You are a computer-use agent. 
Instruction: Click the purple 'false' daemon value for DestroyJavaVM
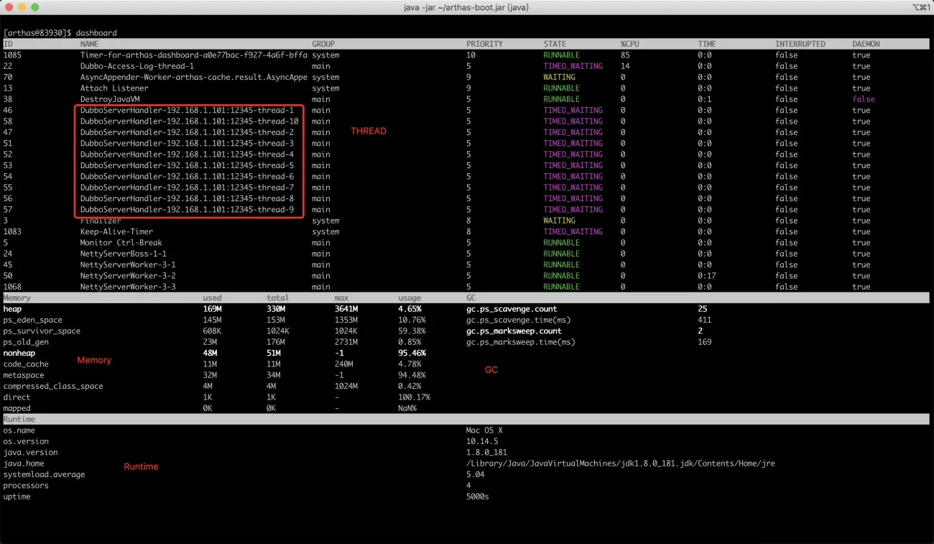(864, 99)
